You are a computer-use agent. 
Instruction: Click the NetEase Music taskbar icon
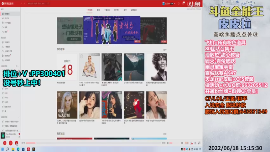tap(28, 149)
